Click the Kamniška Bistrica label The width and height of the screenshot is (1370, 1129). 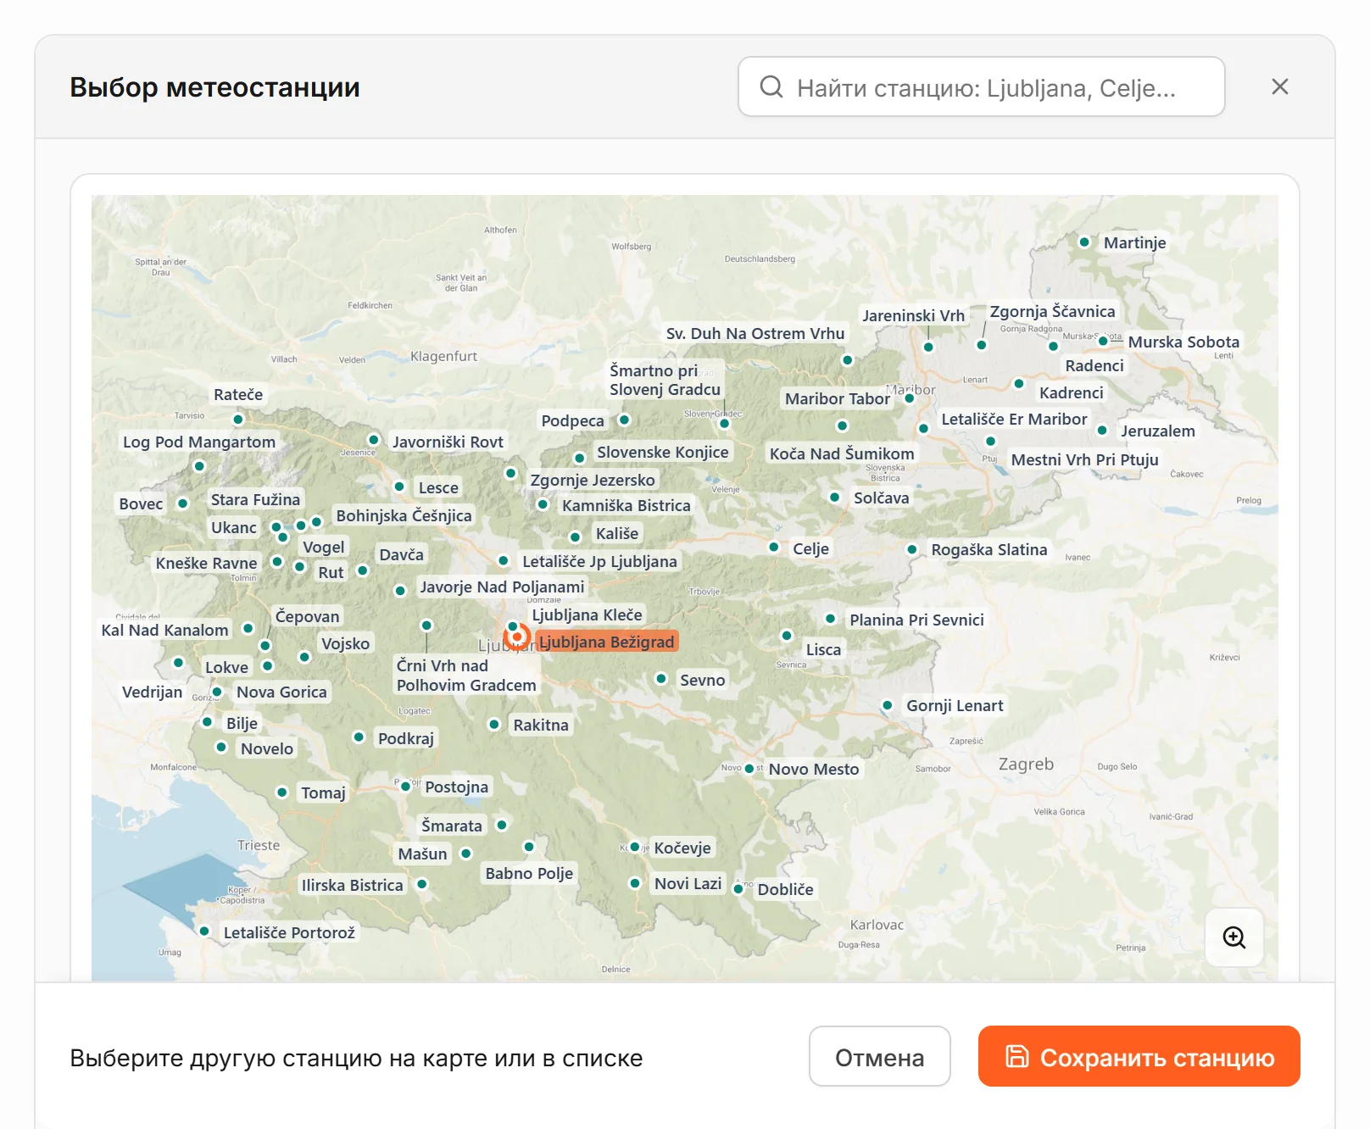pos(626,505)
